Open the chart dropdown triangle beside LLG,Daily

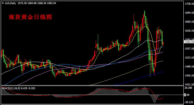[3, 3]
